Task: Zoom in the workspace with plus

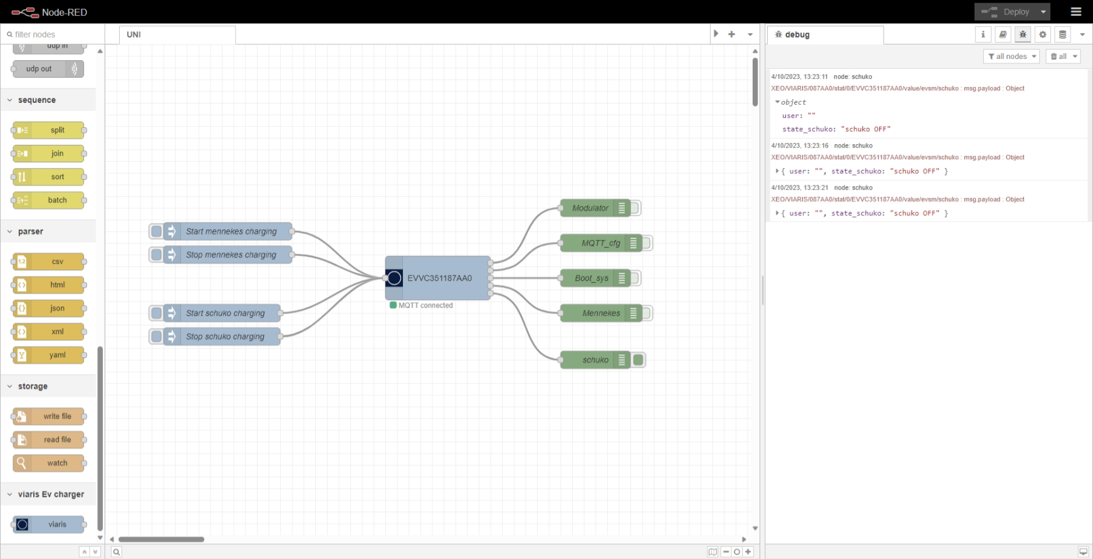Action: tap(748, 552)
